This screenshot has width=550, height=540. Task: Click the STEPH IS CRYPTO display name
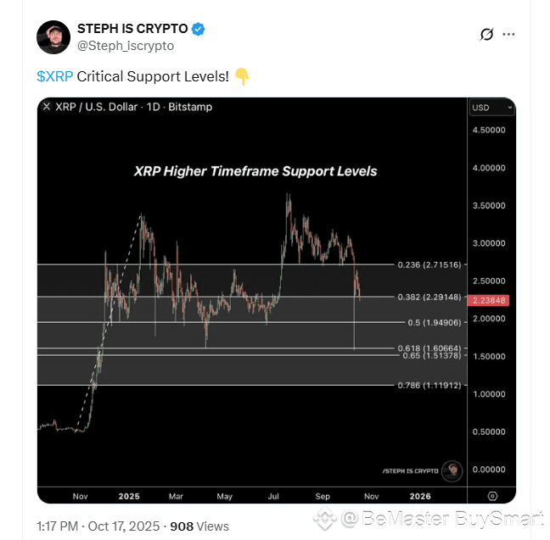click(132, 29)
